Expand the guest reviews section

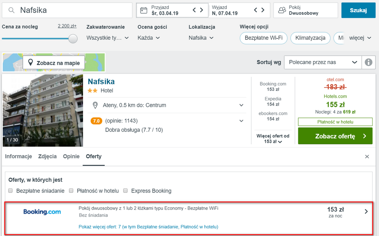tap(241, 121)
